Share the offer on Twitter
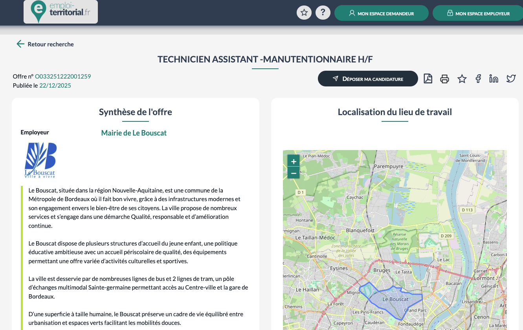Image resolution: width=523 pixels, height=330 pixels. pos(511,79)
